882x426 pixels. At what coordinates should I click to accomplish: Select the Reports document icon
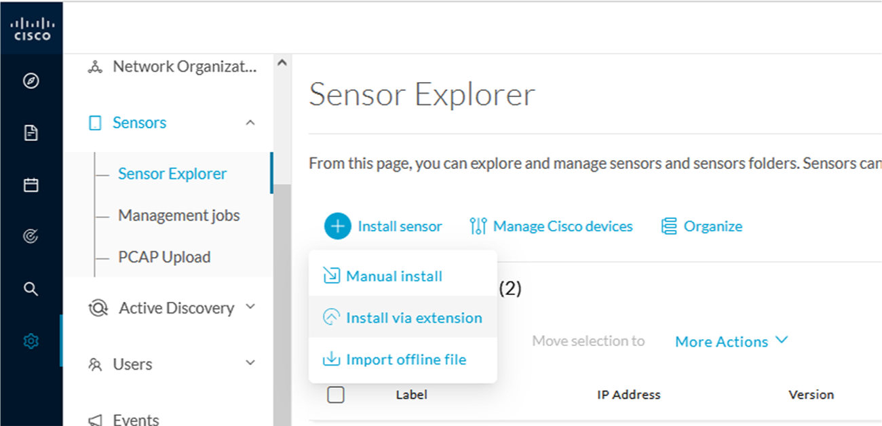click(x=31, y=132)
